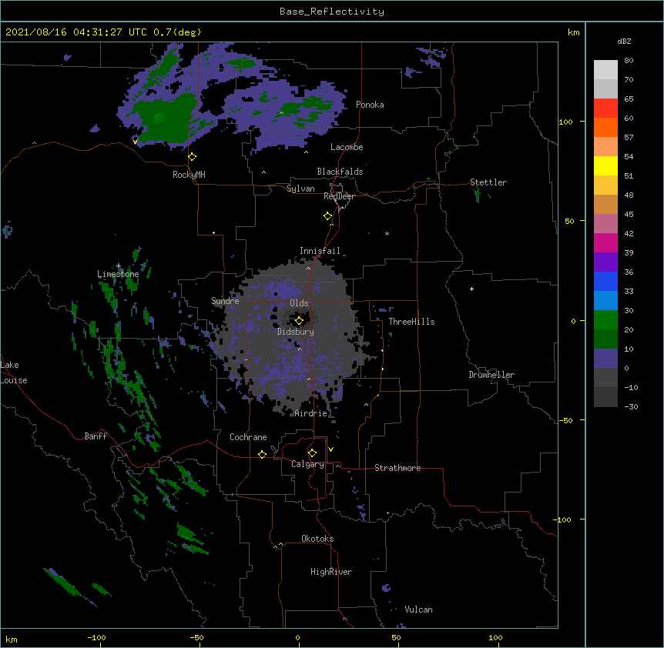664x648 pixels.
Task: Click the RedDeer city label
Action: pyautogui.click(x=339, y=196)
